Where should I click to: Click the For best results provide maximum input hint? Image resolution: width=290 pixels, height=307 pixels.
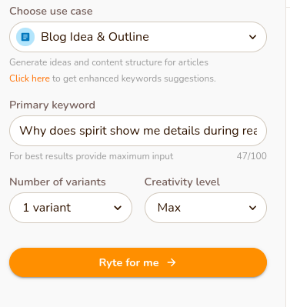pyautogui.click(x=92, y=156)
